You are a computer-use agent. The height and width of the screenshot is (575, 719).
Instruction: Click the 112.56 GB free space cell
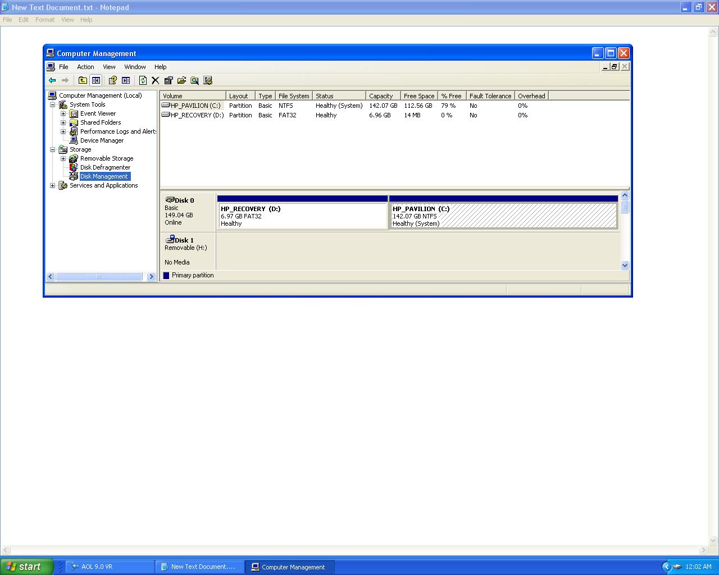(x=418, y=106)
